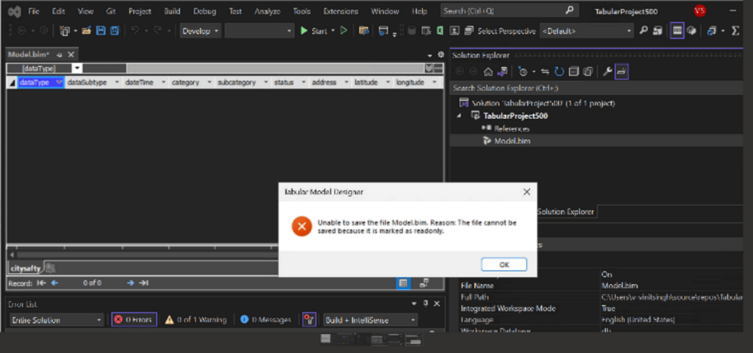Screen dimensions: 753x353
Task: Open the Edit menu
Action: coord(58,11)
